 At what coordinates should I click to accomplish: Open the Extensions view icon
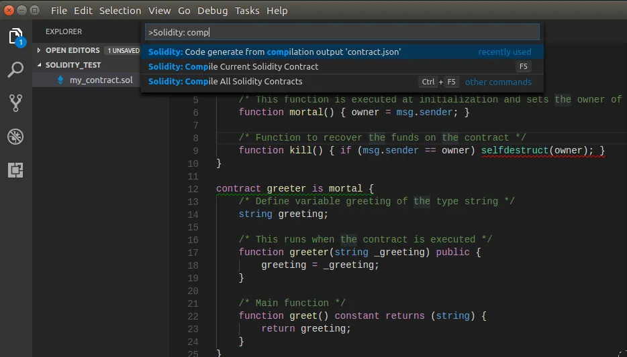[15, 170]
